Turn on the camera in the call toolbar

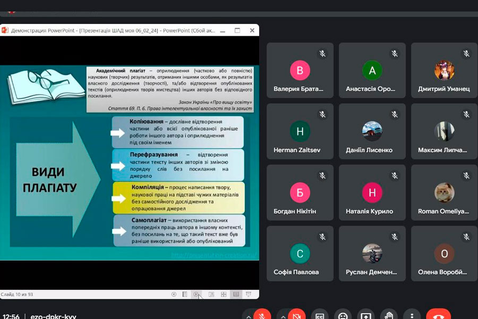[x=296, y=315]
